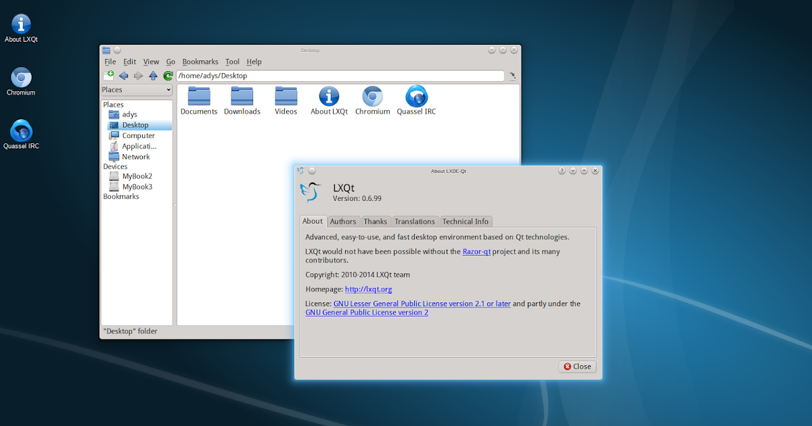Close the About dialog with Close button
Image resolution: width=812 pixels, height=426 pixels.
(577, 366)
